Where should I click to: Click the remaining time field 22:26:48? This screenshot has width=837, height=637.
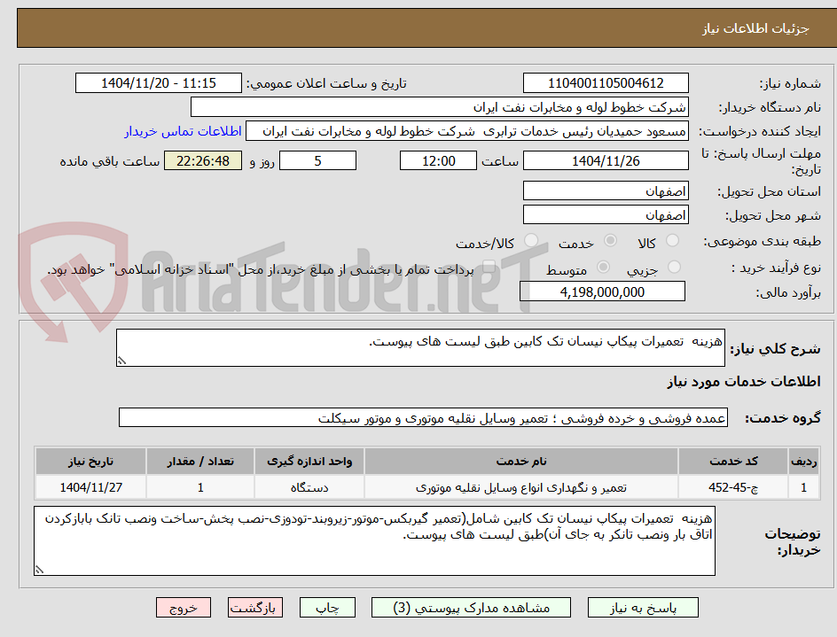203,160
